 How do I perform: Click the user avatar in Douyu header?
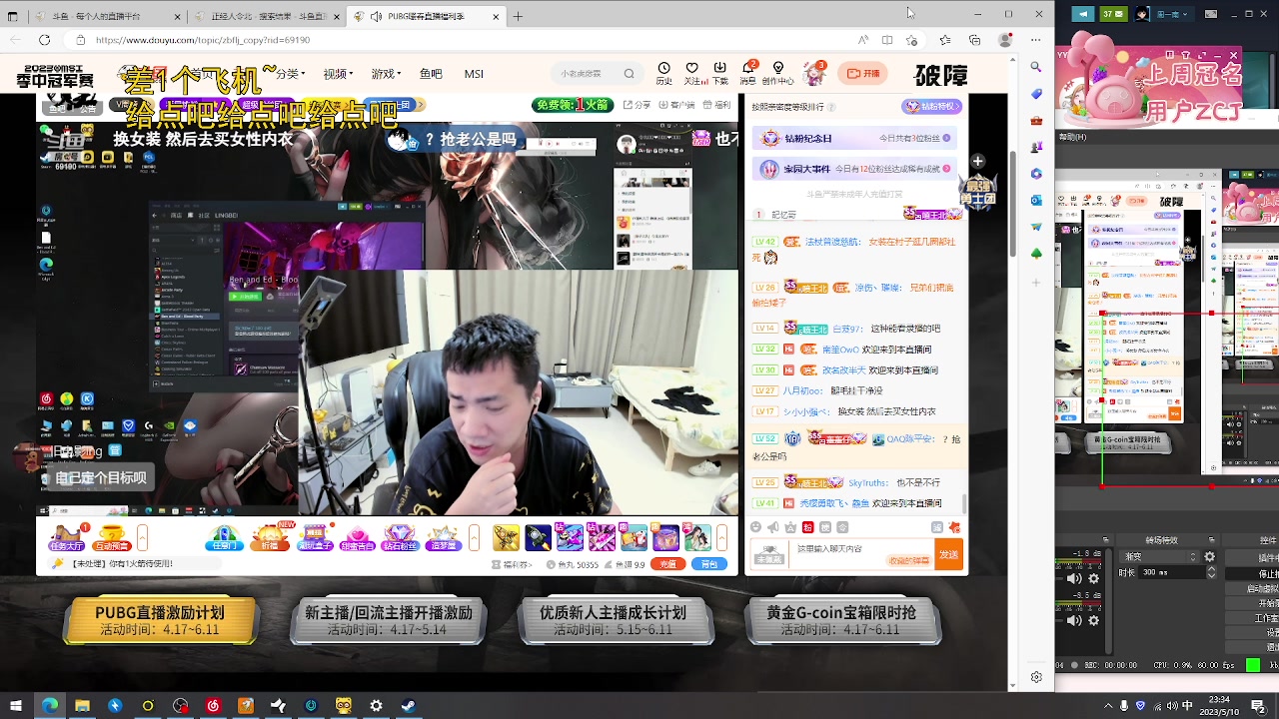click(x=815, y=73)
